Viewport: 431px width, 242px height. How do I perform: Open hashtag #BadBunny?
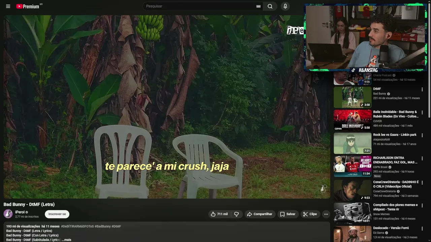pyautogui.click(x=102, y=226)
